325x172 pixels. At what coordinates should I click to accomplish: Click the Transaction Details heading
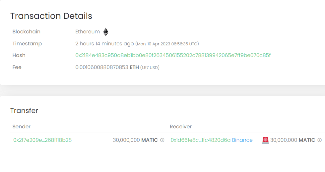coord(51,16)
